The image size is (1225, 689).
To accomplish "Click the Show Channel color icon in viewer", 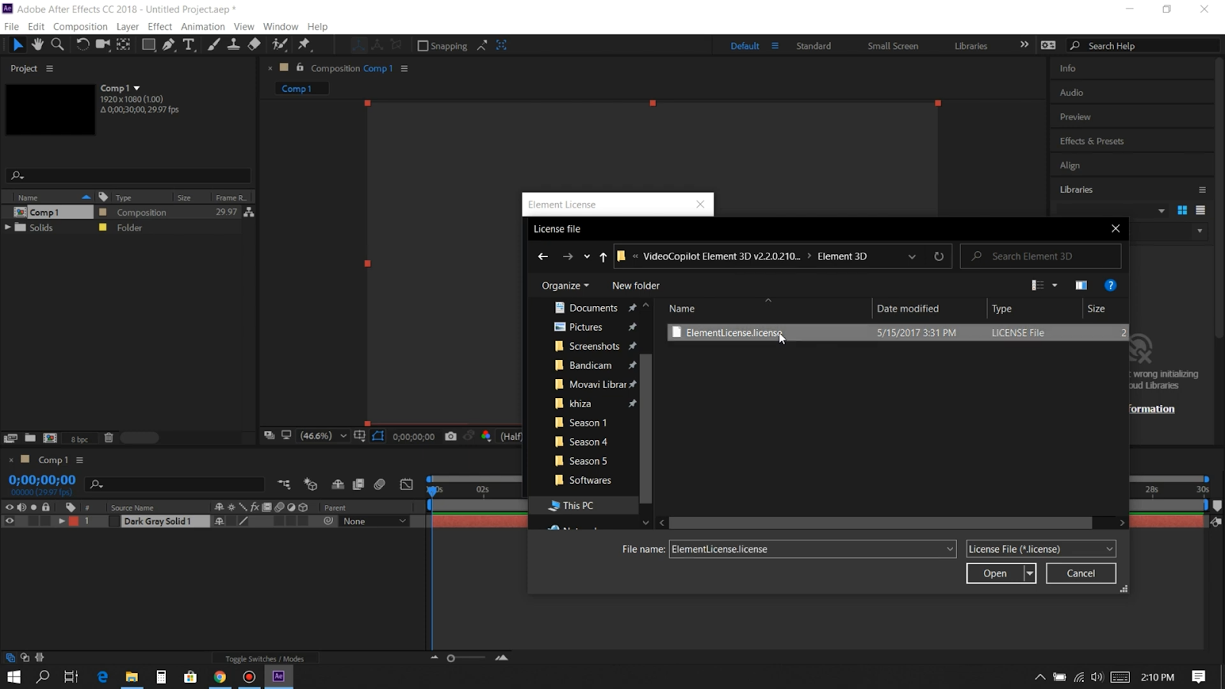I will point(486,436).
